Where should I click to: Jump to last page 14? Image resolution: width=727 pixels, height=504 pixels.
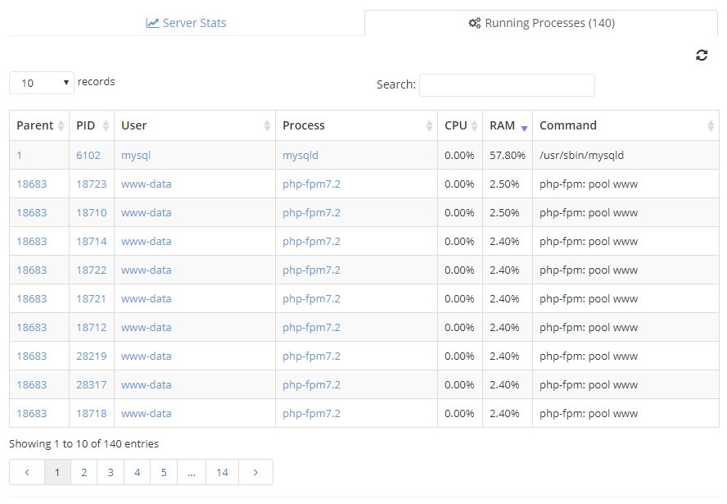pos(222,472)
